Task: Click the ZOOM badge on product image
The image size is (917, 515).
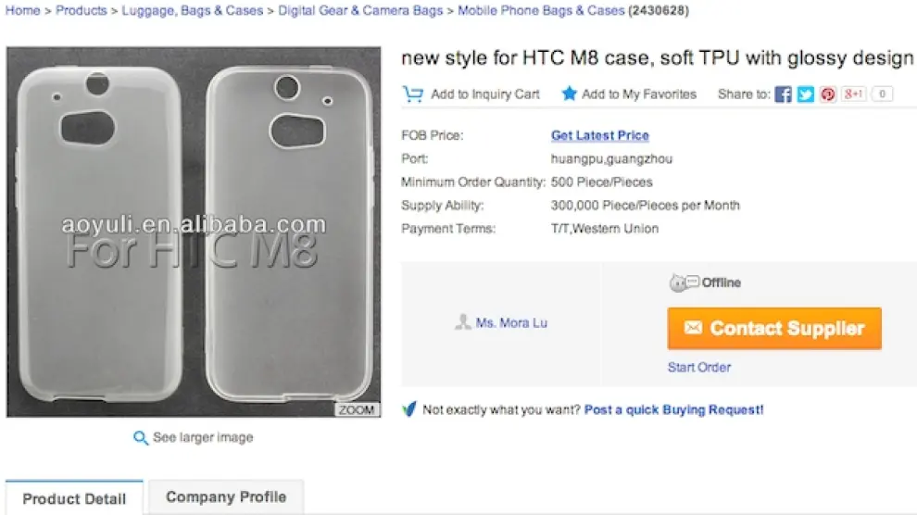Action: (357, 409)
